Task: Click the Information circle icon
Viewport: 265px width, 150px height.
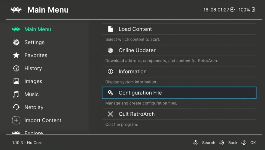Action: tap(110, 71)
